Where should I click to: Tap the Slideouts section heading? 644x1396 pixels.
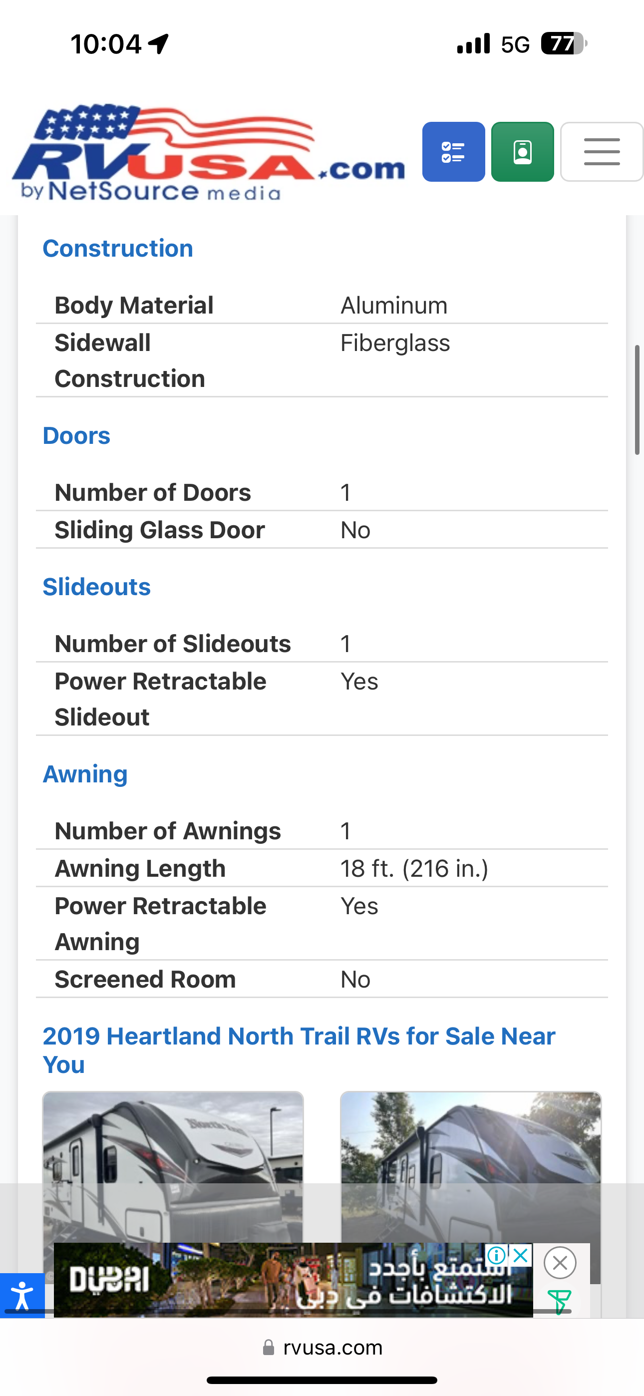click(x=96, y=587)
